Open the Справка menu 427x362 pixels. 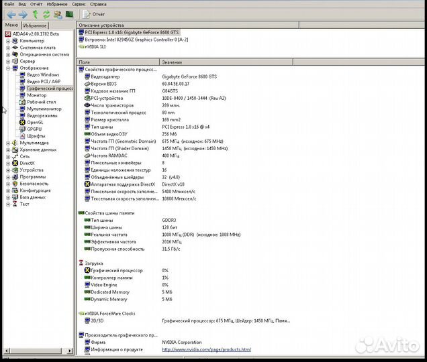tap(98, 4)
